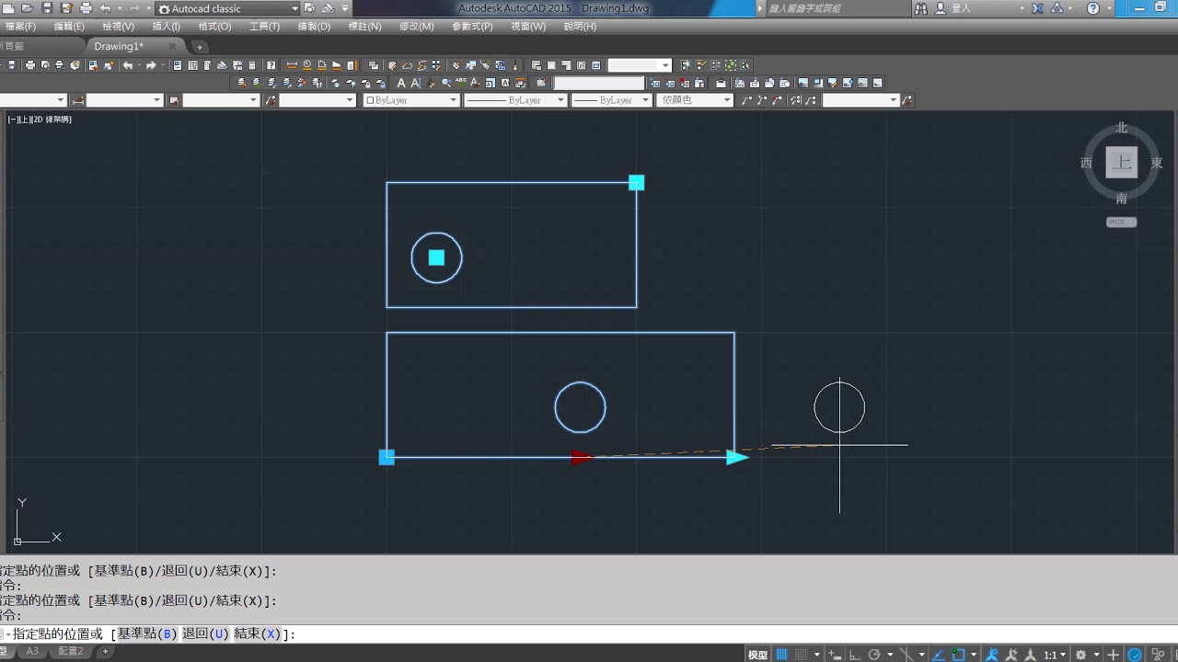This screenshot has width=1178, height=662.
Task: Open the 格式(O) menu
Action: tap(214, 27)
